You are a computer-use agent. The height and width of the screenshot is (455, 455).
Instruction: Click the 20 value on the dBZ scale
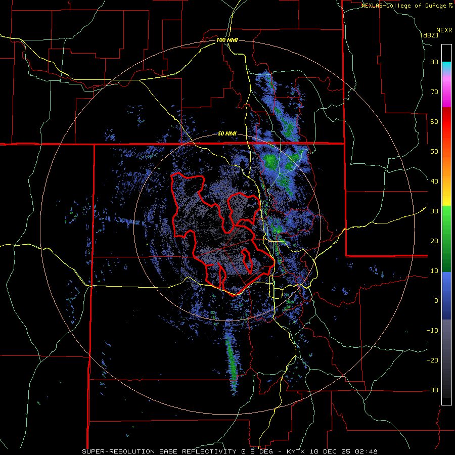[x=434, y=241]
